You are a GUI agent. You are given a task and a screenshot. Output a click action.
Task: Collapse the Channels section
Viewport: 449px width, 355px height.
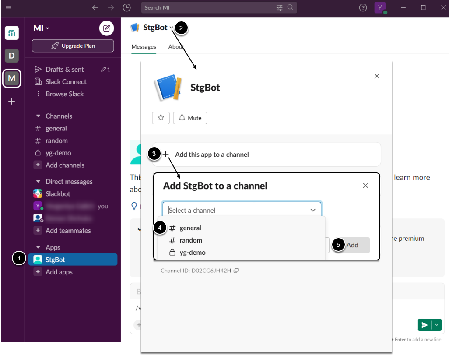(x=38, y=116)
